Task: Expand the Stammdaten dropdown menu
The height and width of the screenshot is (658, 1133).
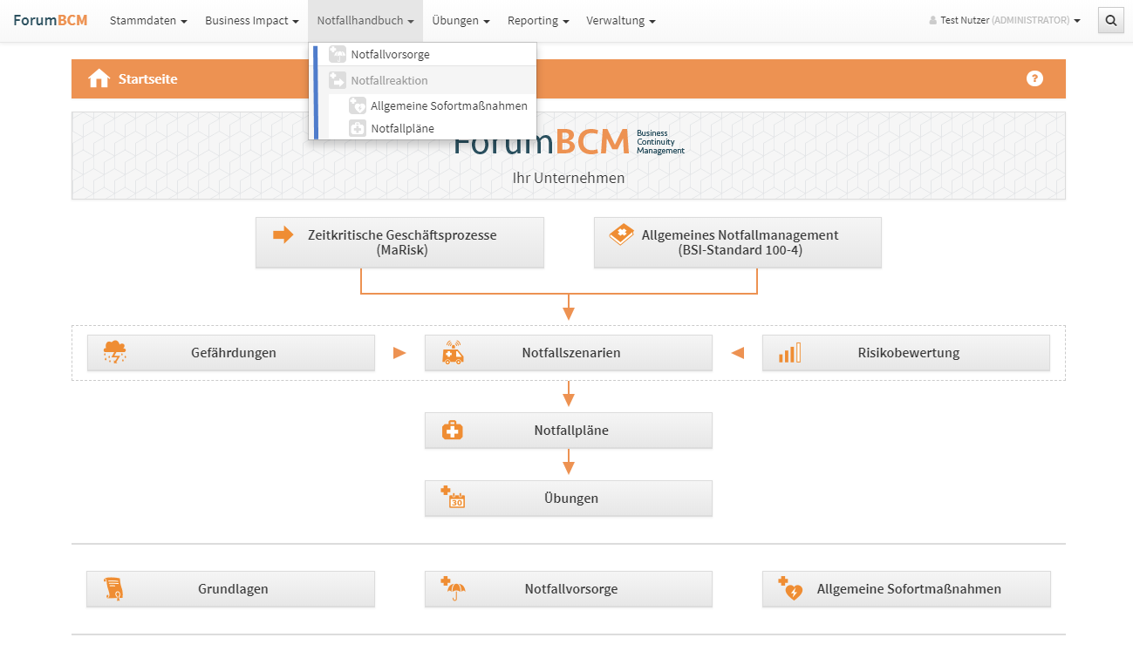Action: 148,21
